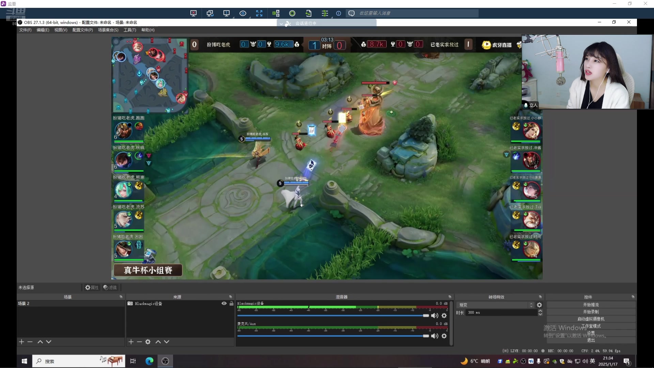Click the OBS Studio taskbar icon
The width and height of the screenshot is (654, 368).
coord(165,361)
